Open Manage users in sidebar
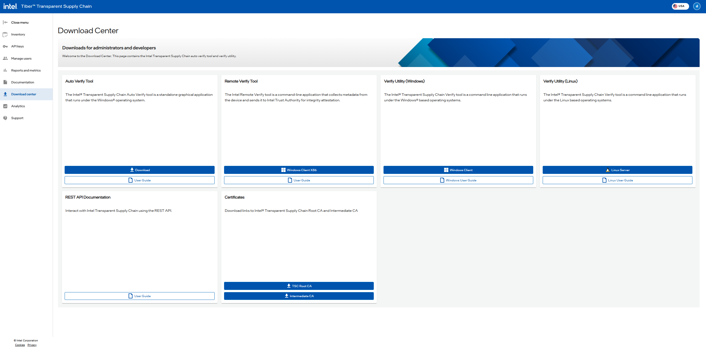The height and width of the screenshot is (350, 706). coord(26,58)
